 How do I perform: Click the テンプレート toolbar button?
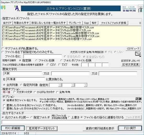pyautogui.click(x=75, y=23)
